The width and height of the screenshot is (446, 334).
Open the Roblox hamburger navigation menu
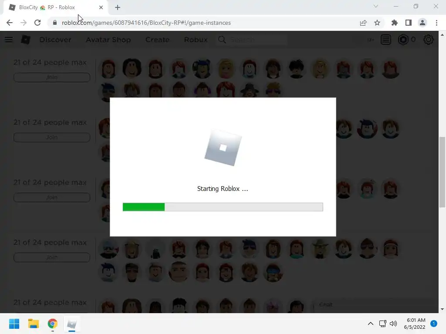(x=9, y=40)
